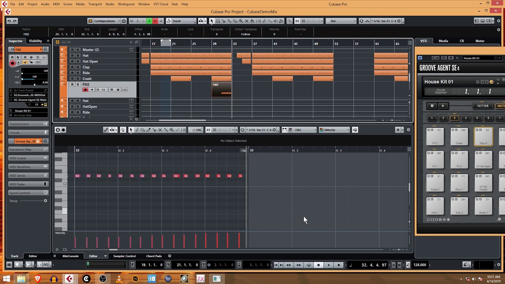
Task: Select the Draw pencil tool in Key Editor
Action: point(137,130)
